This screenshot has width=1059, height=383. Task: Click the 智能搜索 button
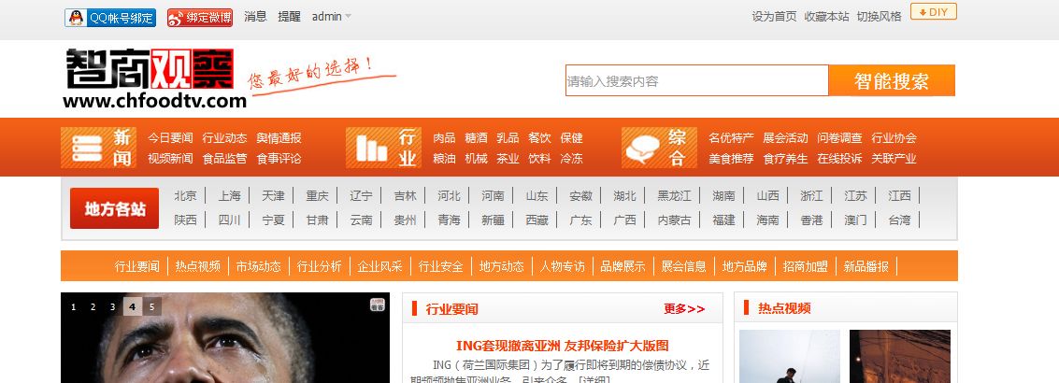point(892,80)
